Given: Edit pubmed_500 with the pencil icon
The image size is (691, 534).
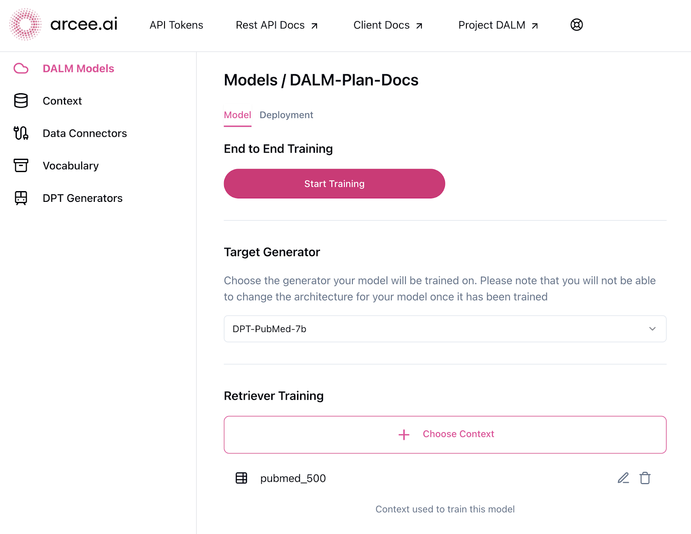Looking at the screenshot, I should pyautogui.click(x=623, y=478).
